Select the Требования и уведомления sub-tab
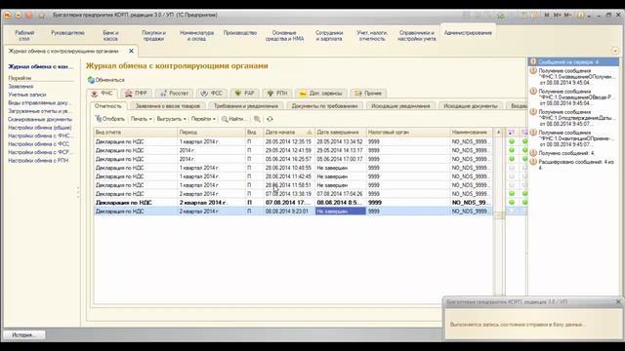The height and width of the screenshot is (351, 625). pos(246,106)
